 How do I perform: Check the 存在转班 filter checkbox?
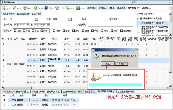tap(121, 31)
